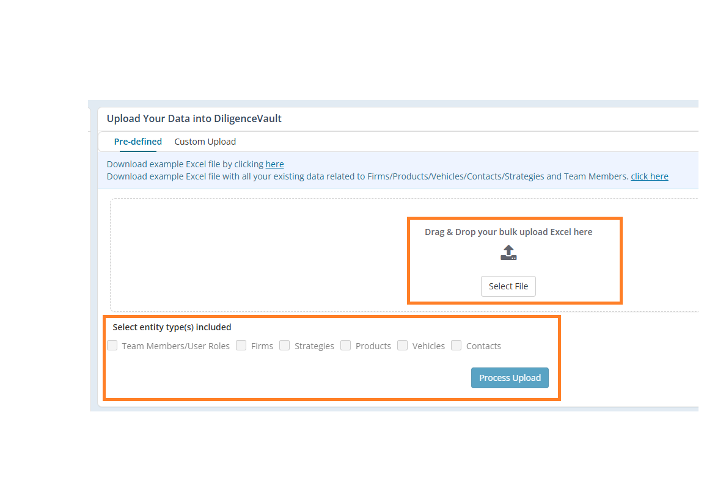Enable the Firms checkbox
Screen dimensions: 704x492
click(241, 345)
